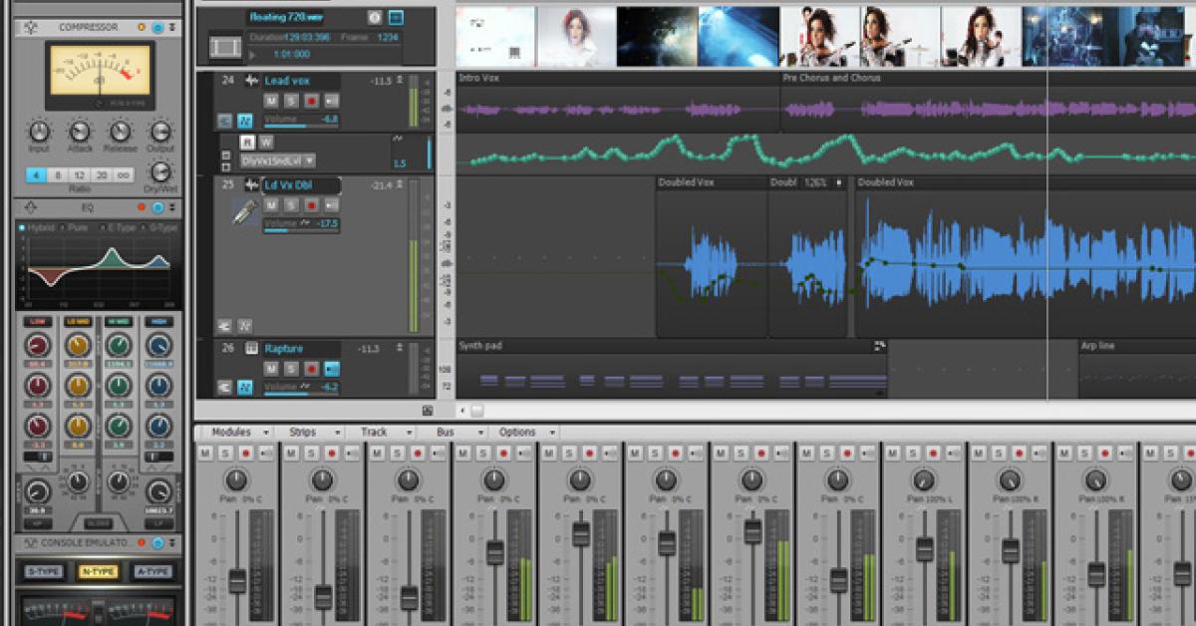The height and width of the screenshot is (626, 1196).
Task: Open the Modules dropdown in console view
Action: point(236,433)
